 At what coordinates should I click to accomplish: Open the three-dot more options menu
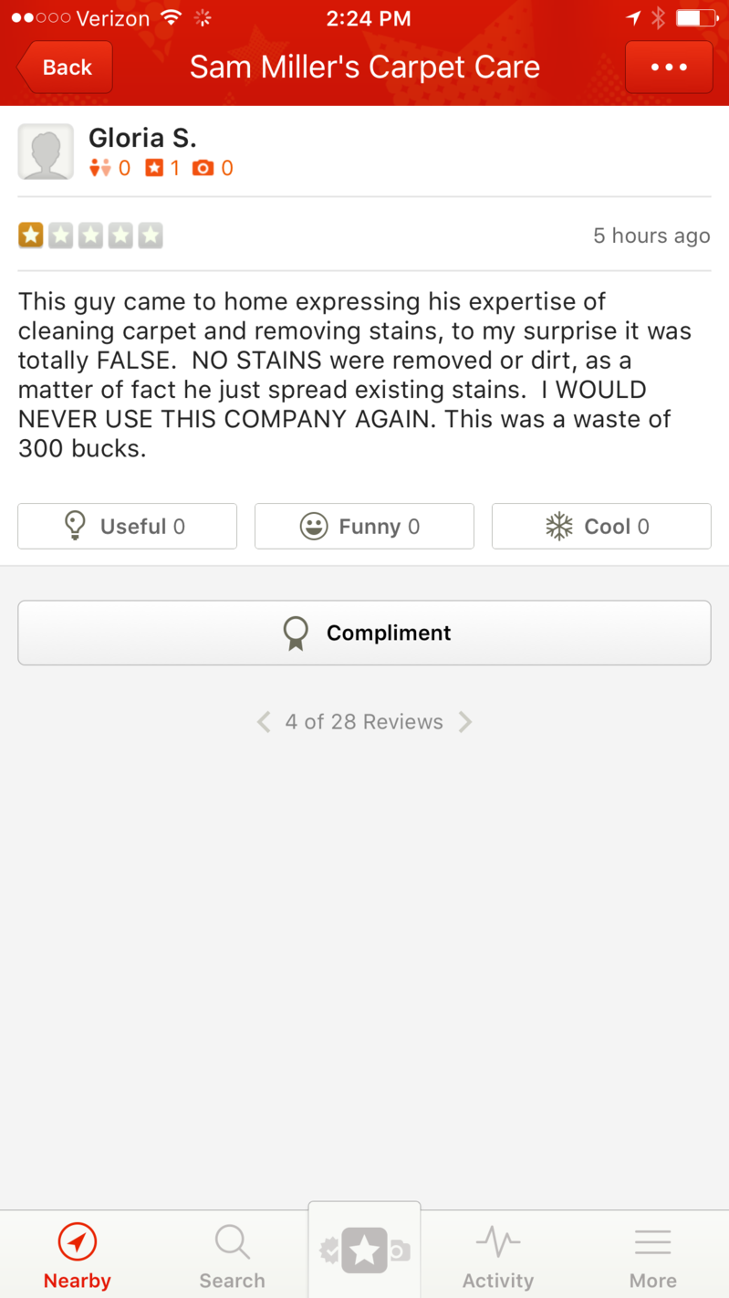pyautogui.click(x=669, y=68)
